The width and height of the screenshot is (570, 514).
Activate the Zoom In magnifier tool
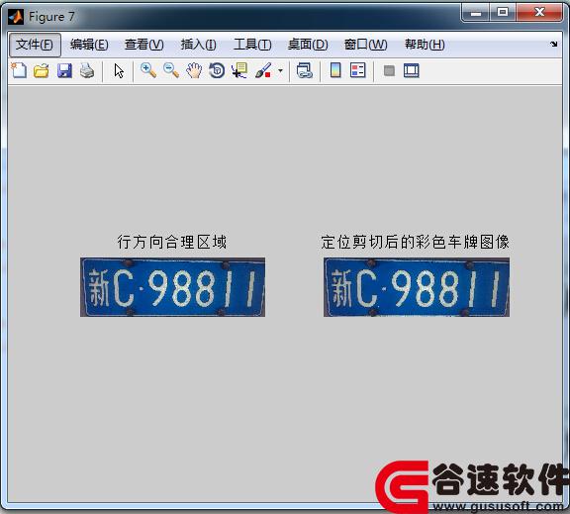click(x=148, y=70)
